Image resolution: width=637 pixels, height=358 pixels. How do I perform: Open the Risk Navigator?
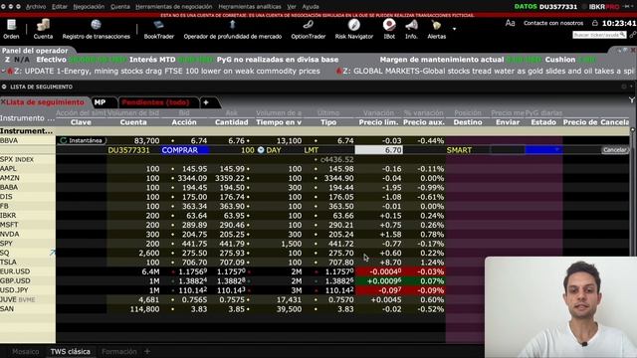point(354,29)
